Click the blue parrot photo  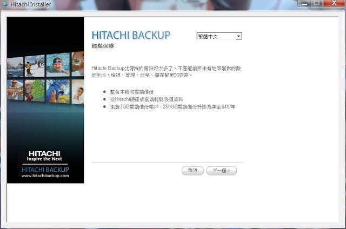tap(58, 91)
